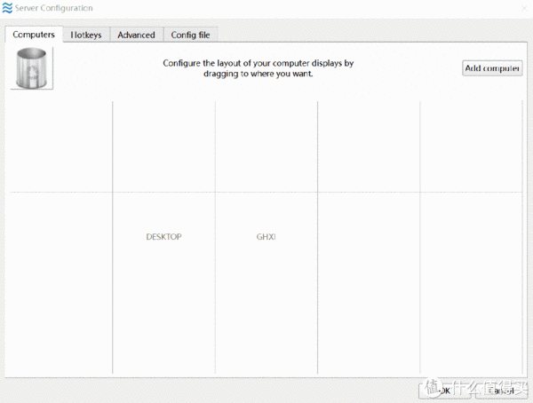533x403 pixels.
Task: Click the Cancel button
Action: click(499, 390)
